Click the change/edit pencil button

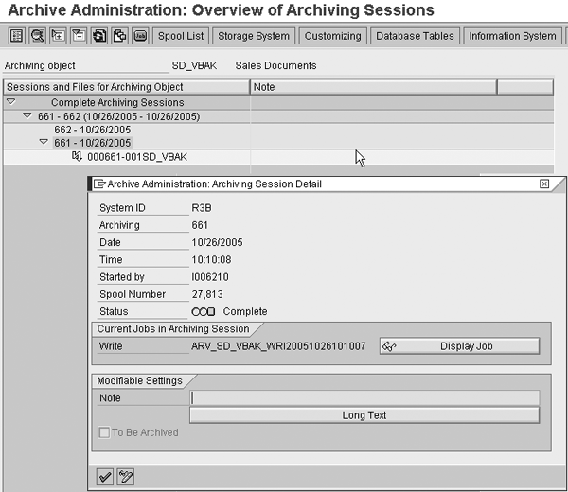point(126,477)
